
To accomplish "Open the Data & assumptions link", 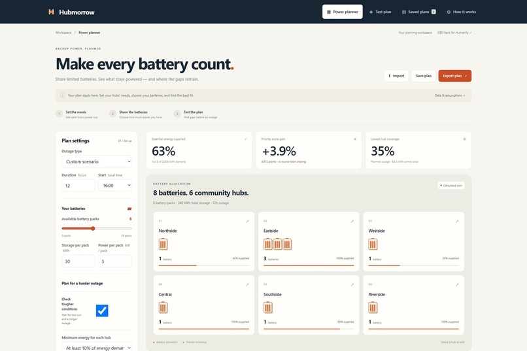I will [x=450, y=95].
